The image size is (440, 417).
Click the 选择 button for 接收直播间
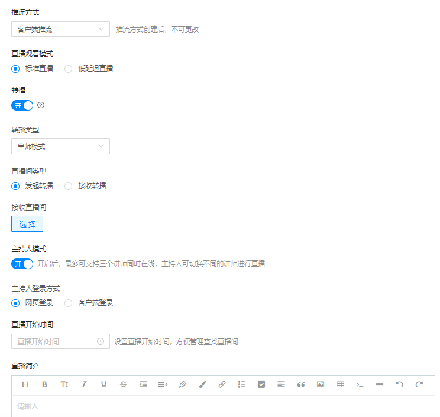click(27, 224)
